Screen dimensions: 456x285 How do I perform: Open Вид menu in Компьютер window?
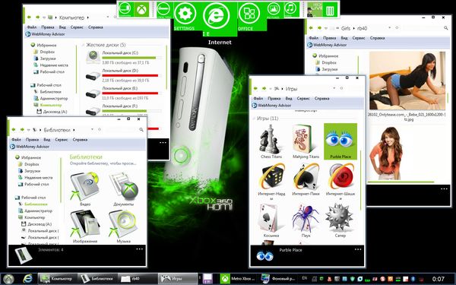point(62,27)
